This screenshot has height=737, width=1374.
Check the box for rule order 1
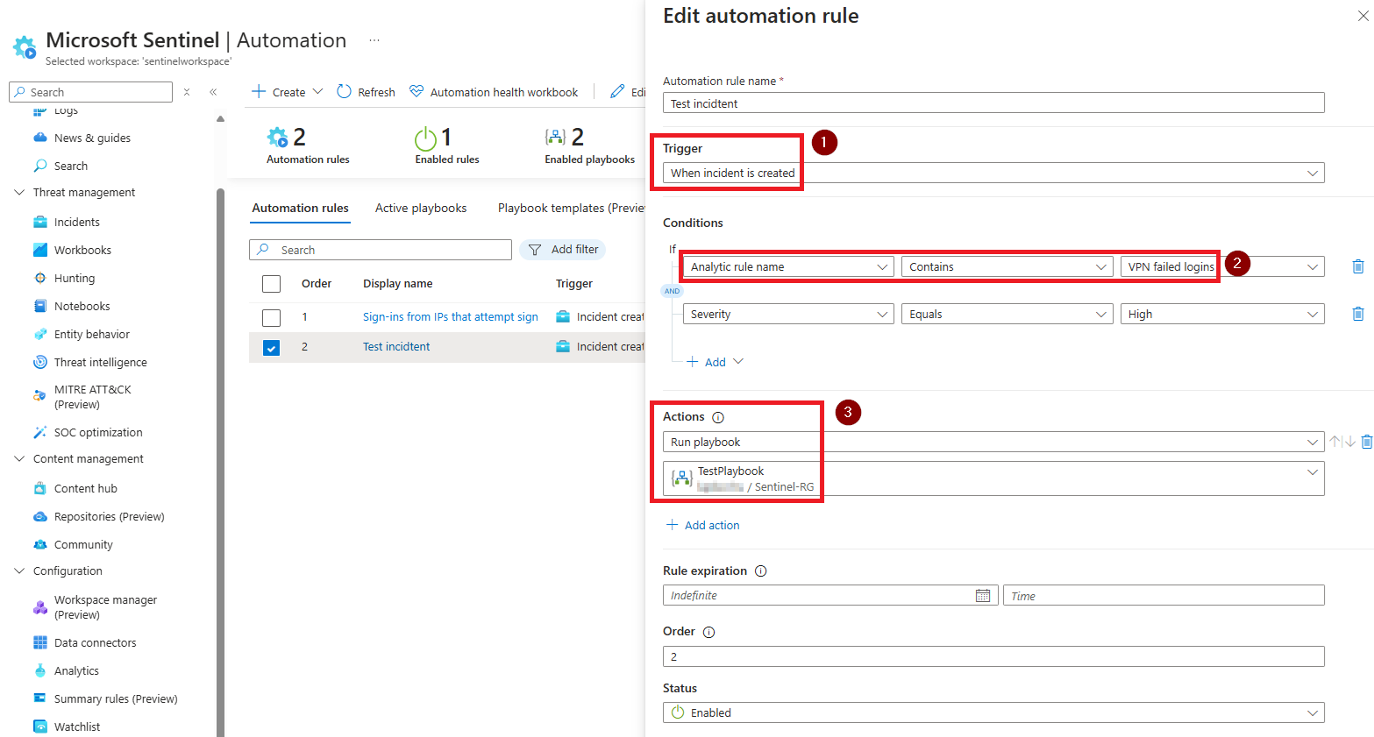(x=272, y=317)
